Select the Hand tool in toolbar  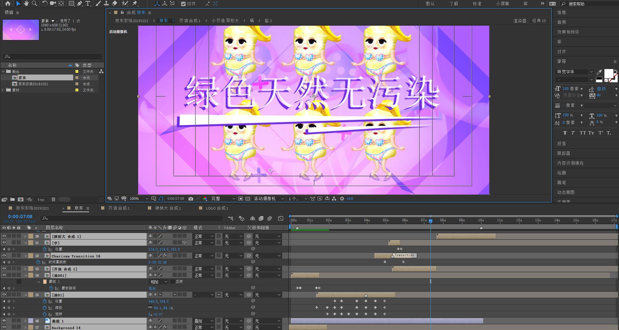click(x=26, y=4)
